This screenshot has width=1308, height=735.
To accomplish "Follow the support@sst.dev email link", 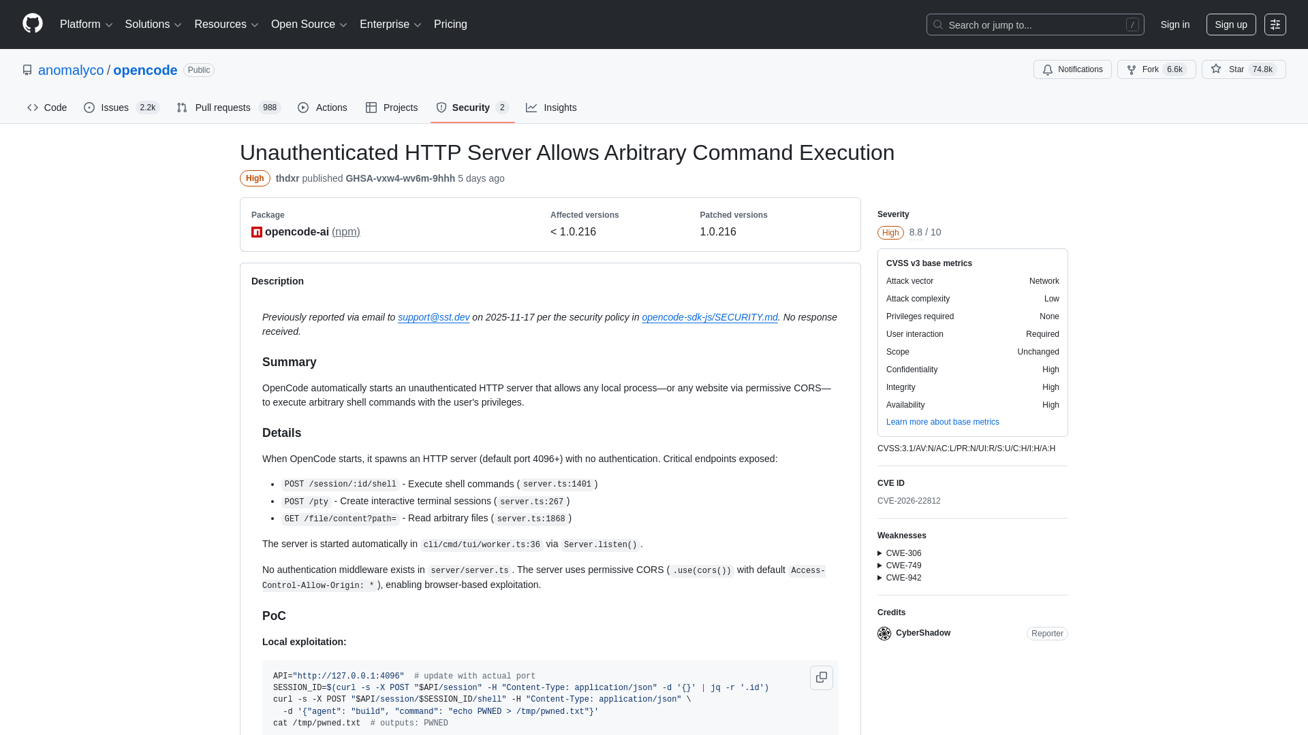I will pyautogui.click(x=433, y=317).
